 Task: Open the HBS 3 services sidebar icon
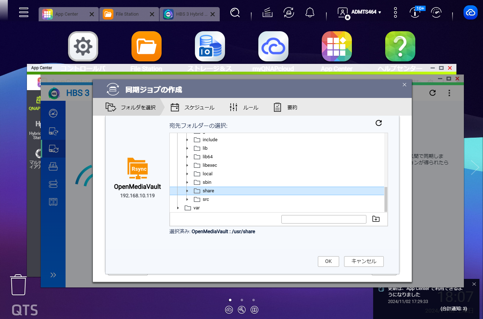tap(53, 202)
